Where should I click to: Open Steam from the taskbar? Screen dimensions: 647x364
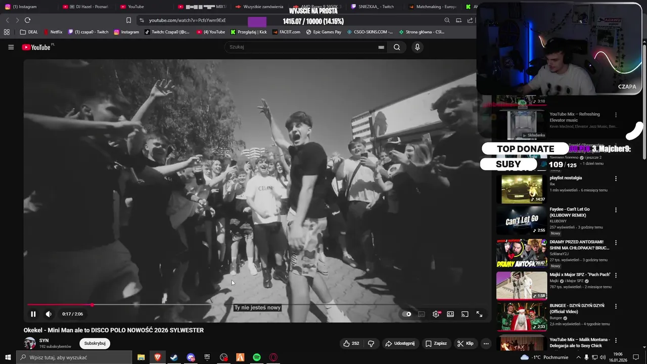[x=174, y=357]
